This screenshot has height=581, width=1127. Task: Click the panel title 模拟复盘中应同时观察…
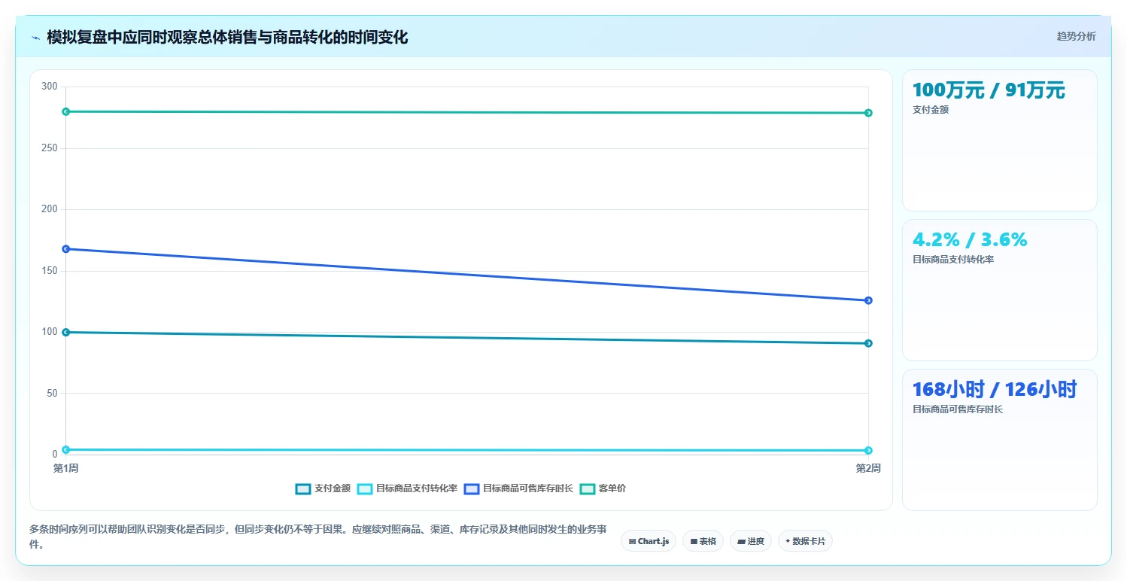pos(227,37)
